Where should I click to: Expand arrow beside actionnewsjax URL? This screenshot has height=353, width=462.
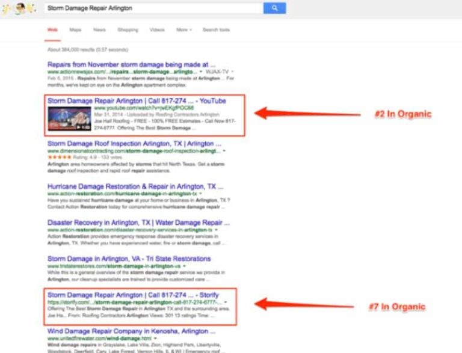[x=201, y=72]
